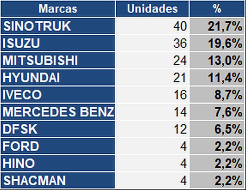Viewport: 246px width, 190px height.
Task: Click HYUNDAI's 21 units value
Action: point(180,78)
